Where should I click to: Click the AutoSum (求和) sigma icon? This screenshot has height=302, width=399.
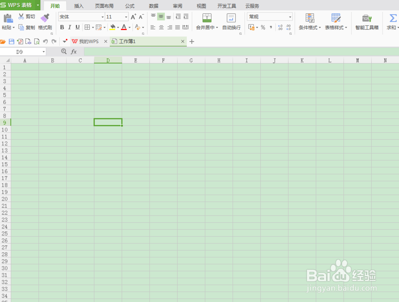pyautogui.click(x=393, y=18)
